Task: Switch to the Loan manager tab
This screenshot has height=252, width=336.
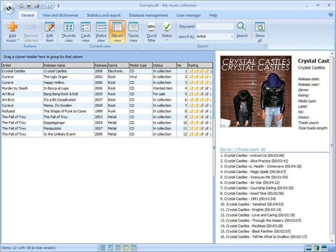Action: [x=188, y=15]
